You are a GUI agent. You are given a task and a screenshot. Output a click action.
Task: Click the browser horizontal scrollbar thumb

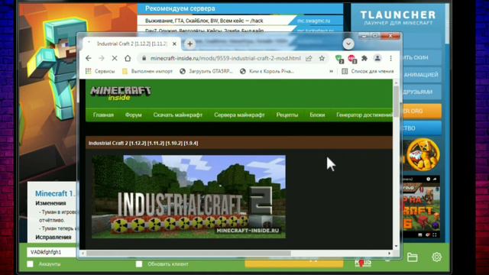(x=189, y=254)
